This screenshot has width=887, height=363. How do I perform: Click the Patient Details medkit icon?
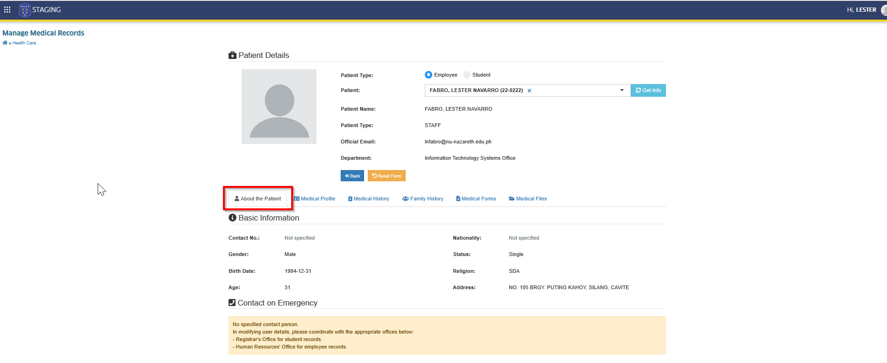point(232,55)
